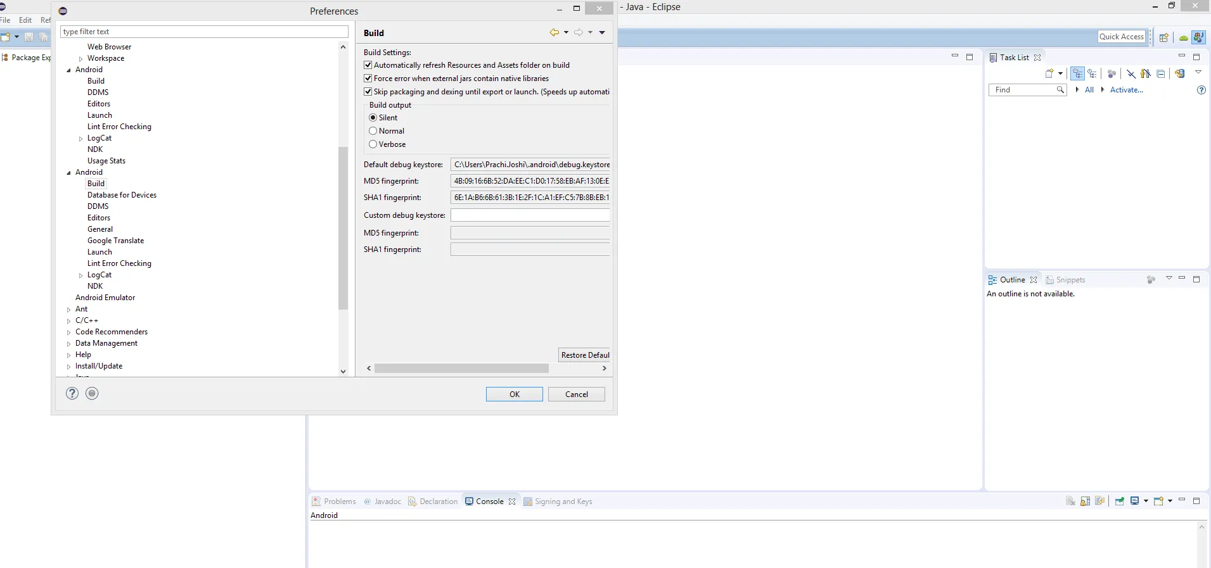
Task: Click Restore Defaults button
Action: coord(584,355)
